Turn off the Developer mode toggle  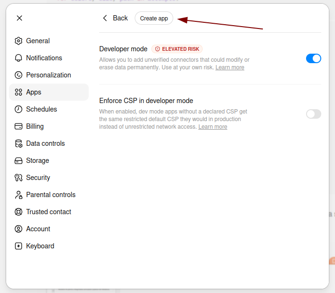[x=314, y=58]
